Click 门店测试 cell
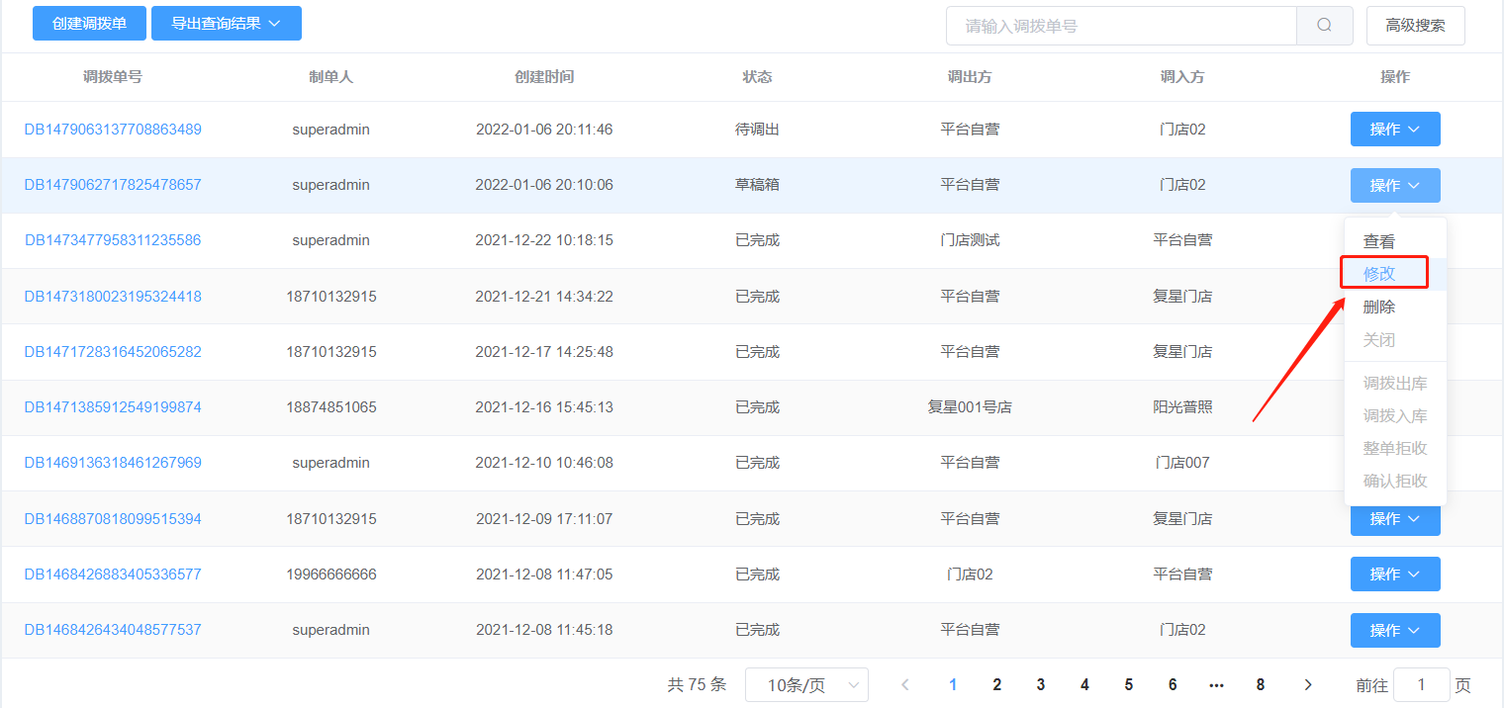1504x708 pixels. click(970, 240)
